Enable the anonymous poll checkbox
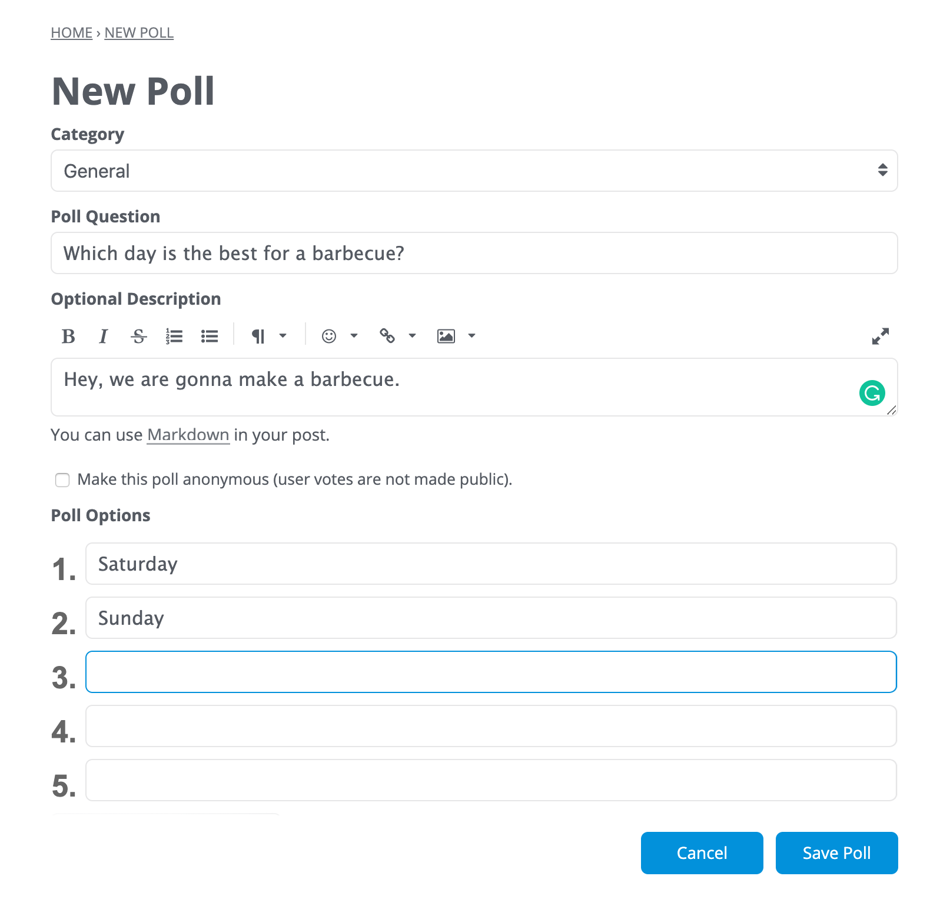This screenshot has width=930, height=906. click(62, 480)
